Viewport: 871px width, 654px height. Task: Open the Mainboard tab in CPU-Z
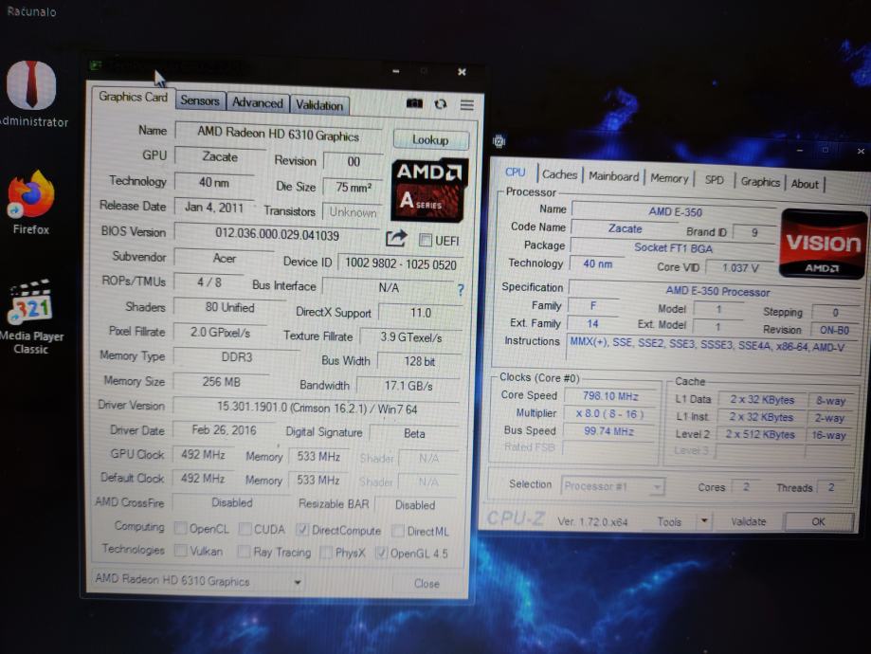(x=613, y=176)
